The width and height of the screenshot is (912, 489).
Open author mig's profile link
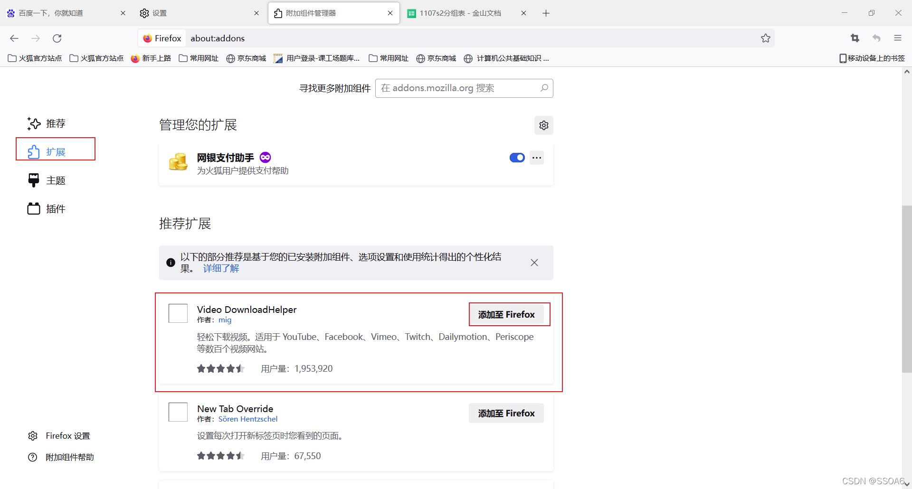point(225,320)
